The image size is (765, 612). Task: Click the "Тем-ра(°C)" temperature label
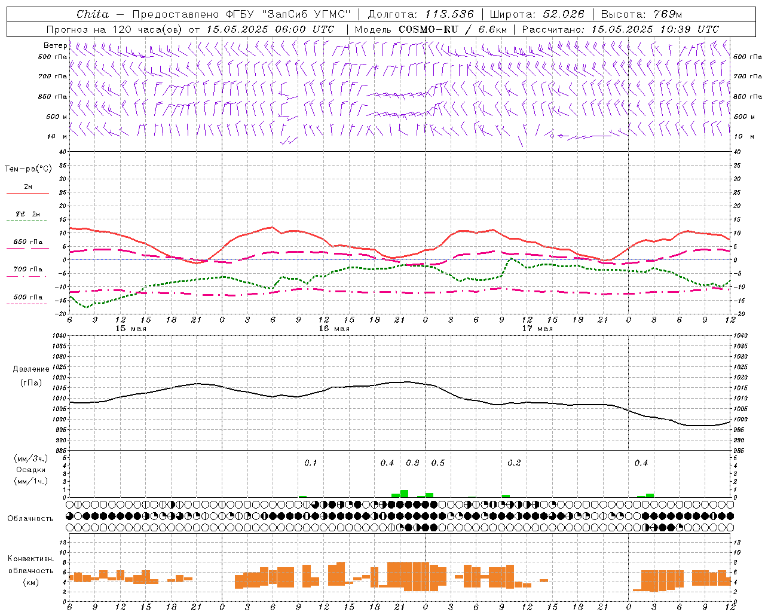[28, 169]
